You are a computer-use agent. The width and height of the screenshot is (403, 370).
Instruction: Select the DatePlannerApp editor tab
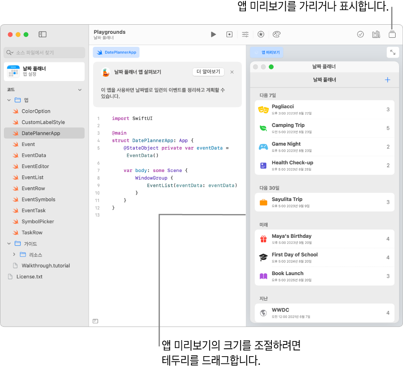pyautogui.click(x=116, y=52)
